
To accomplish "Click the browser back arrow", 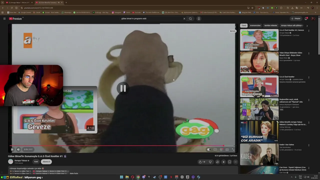I will pyautogui.click(x=3, y=8).
